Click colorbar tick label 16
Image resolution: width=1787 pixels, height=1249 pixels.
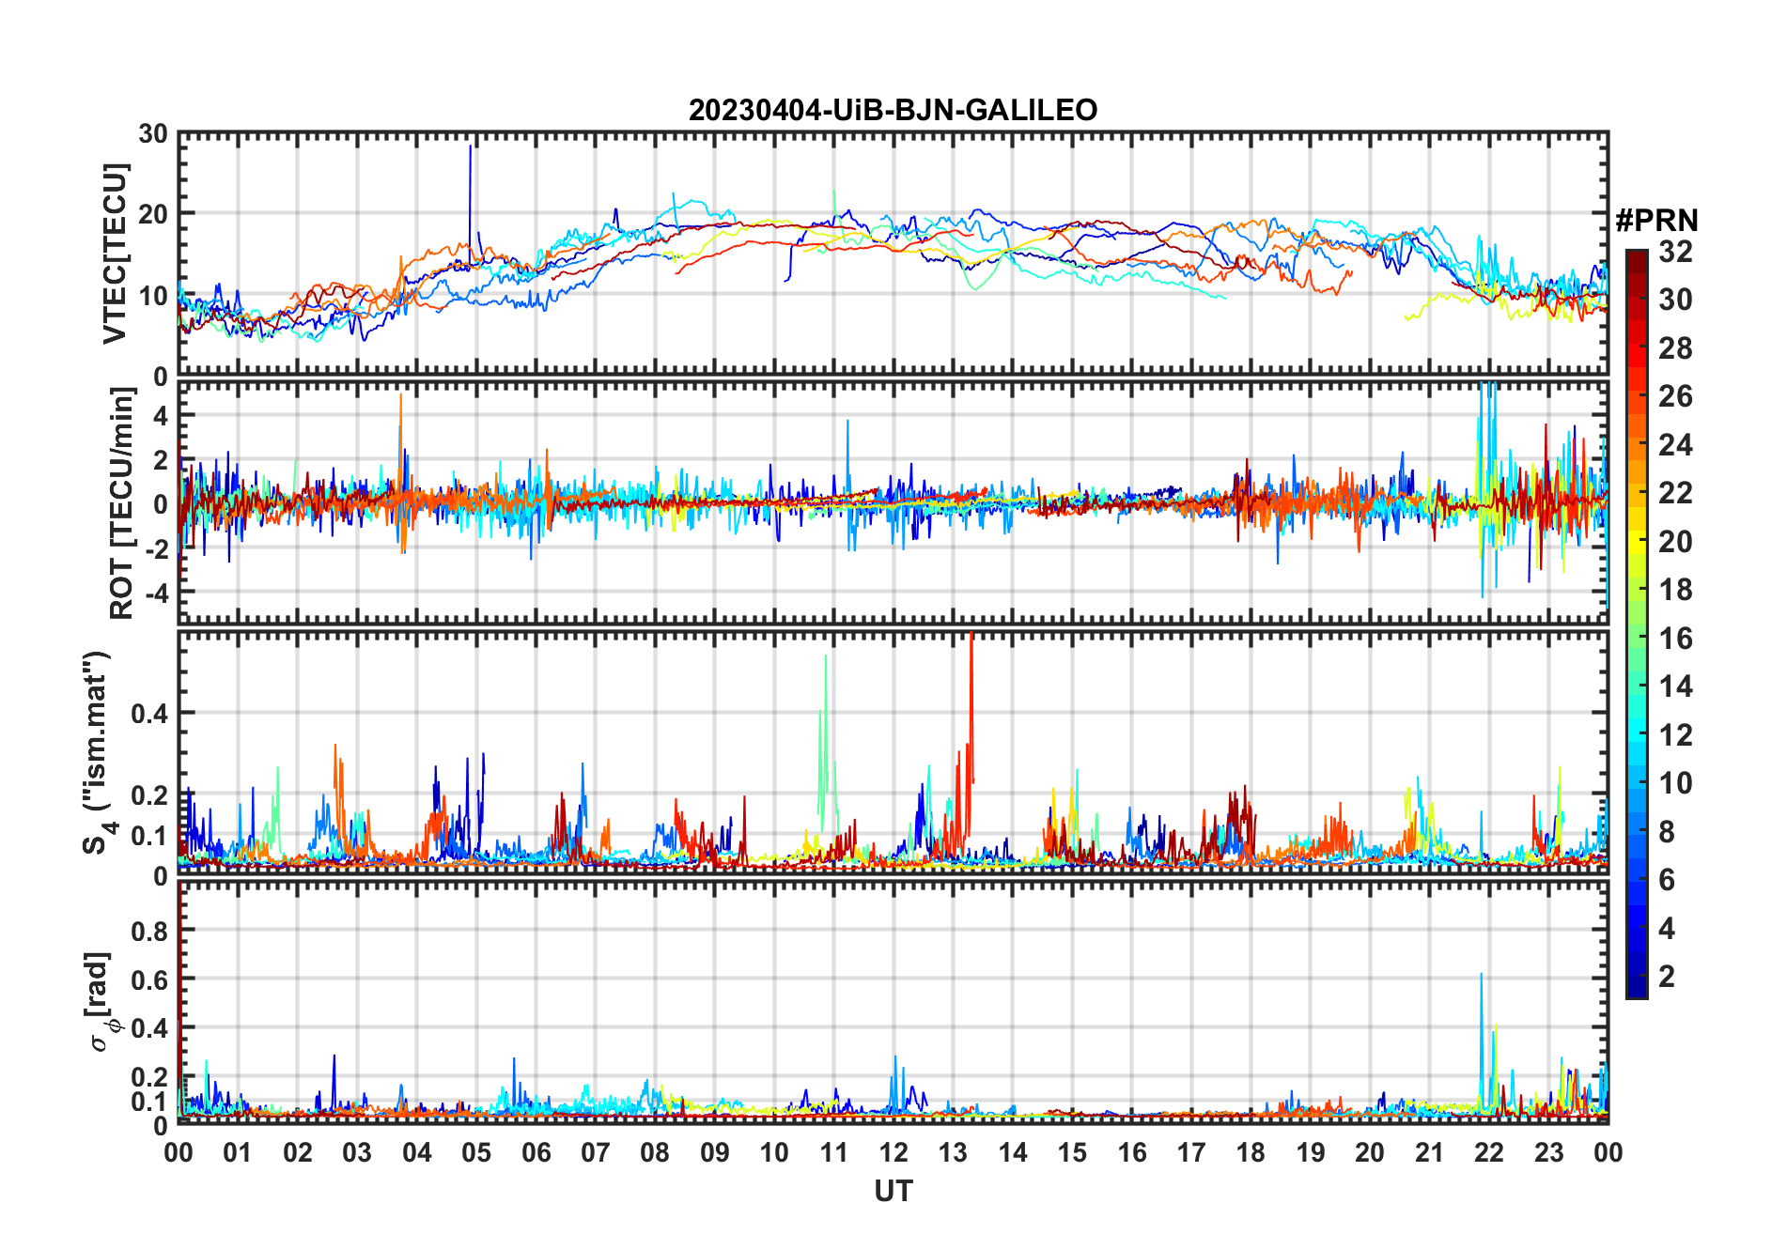coord(1675,639)
